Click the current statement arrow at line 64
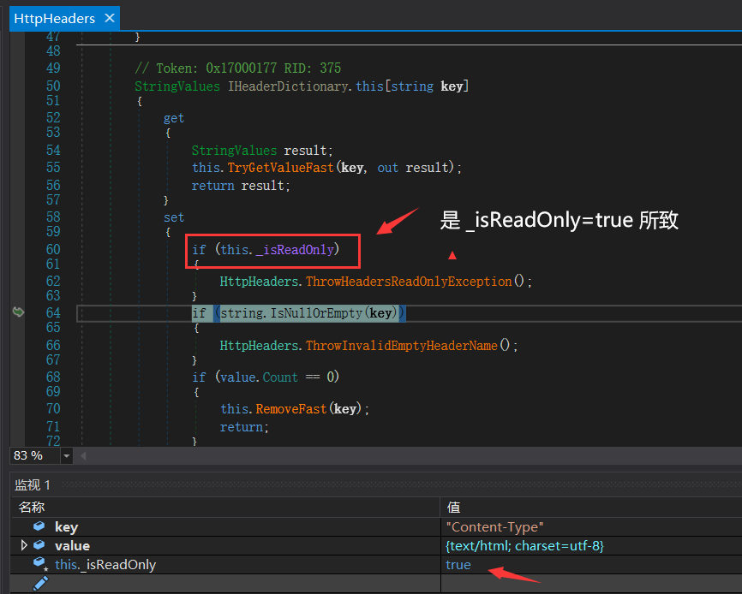 18,312
